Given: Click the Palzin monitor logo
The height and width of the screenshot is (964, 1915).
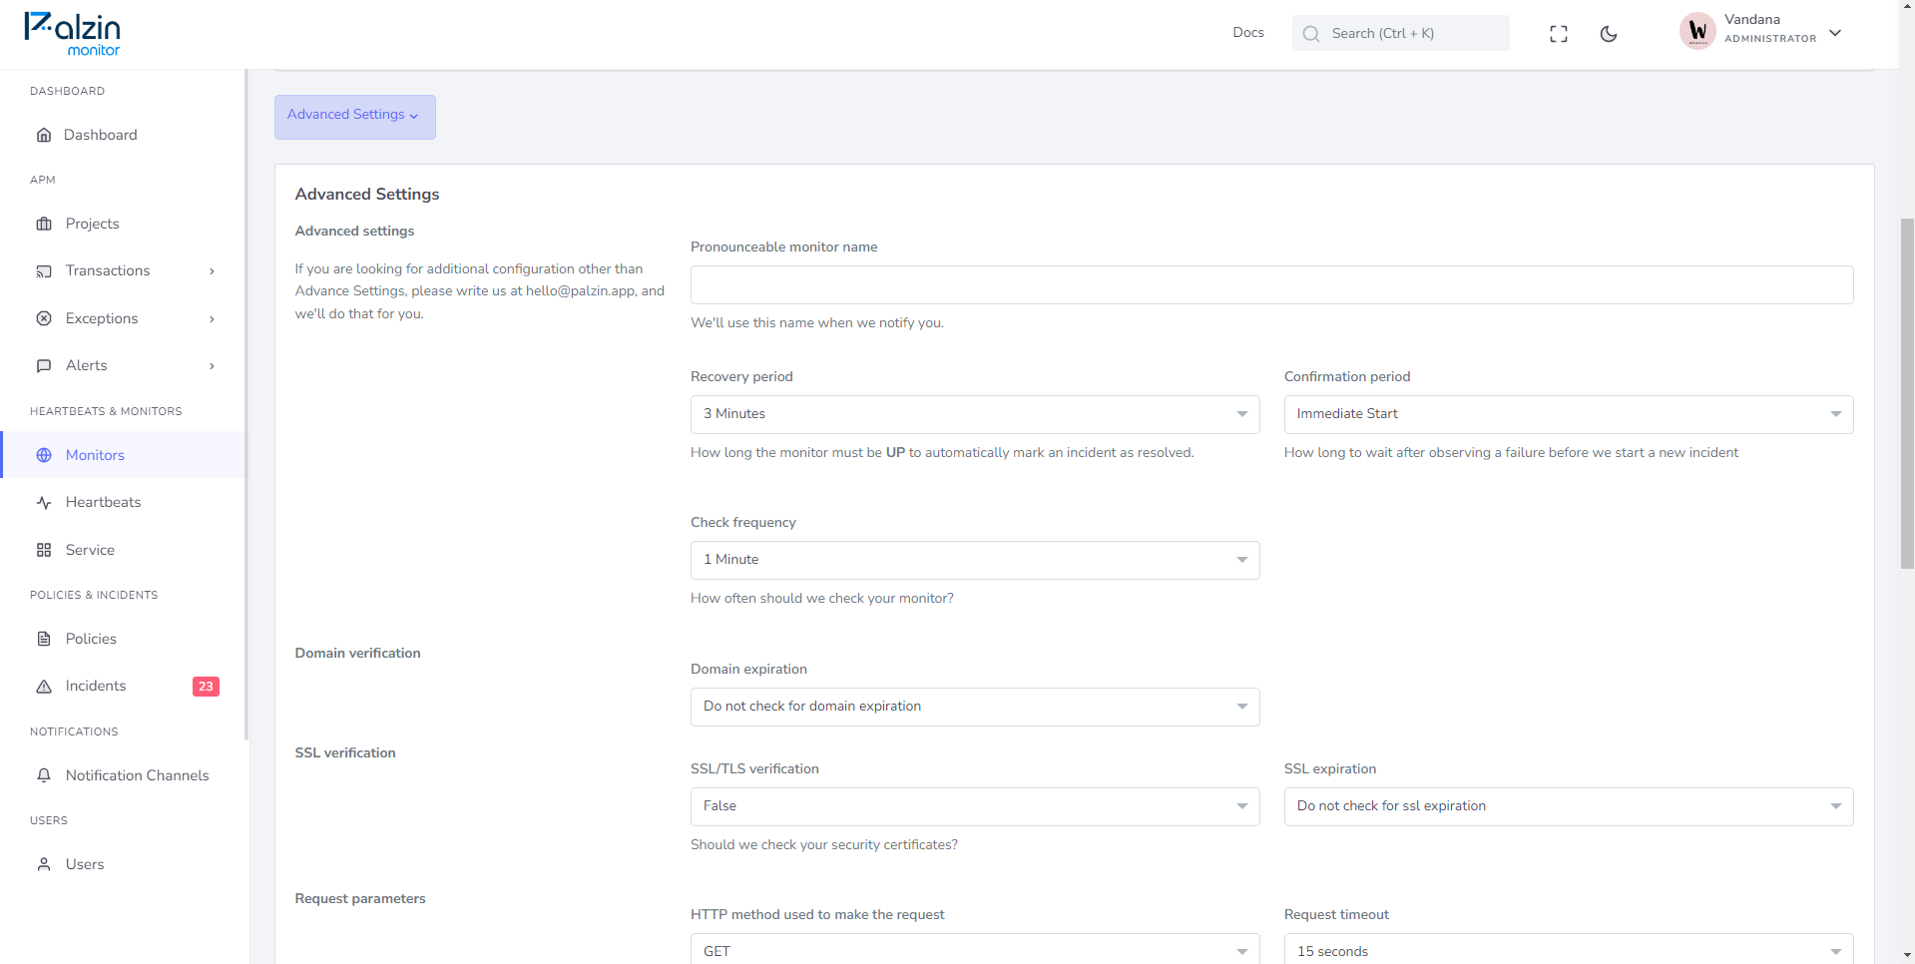Looking at the screenshot, I should click(x=72, y=34).
